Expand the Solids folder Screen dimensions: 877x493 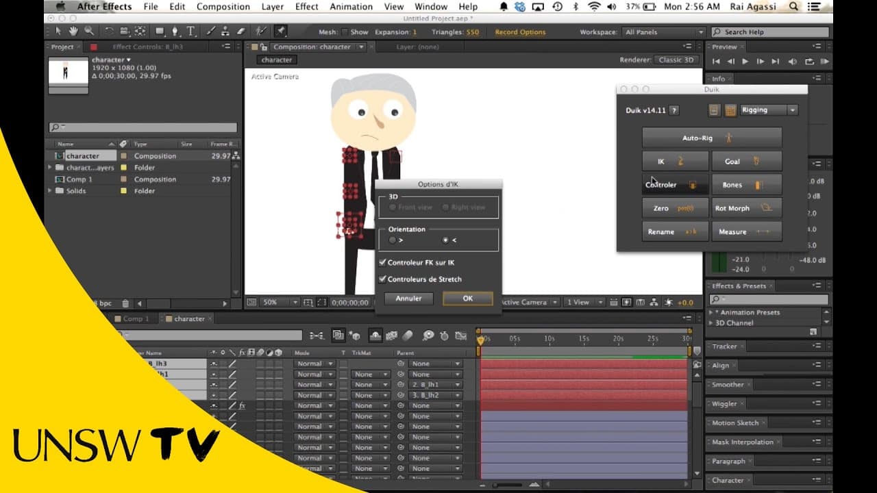click(x=50, y=191)
